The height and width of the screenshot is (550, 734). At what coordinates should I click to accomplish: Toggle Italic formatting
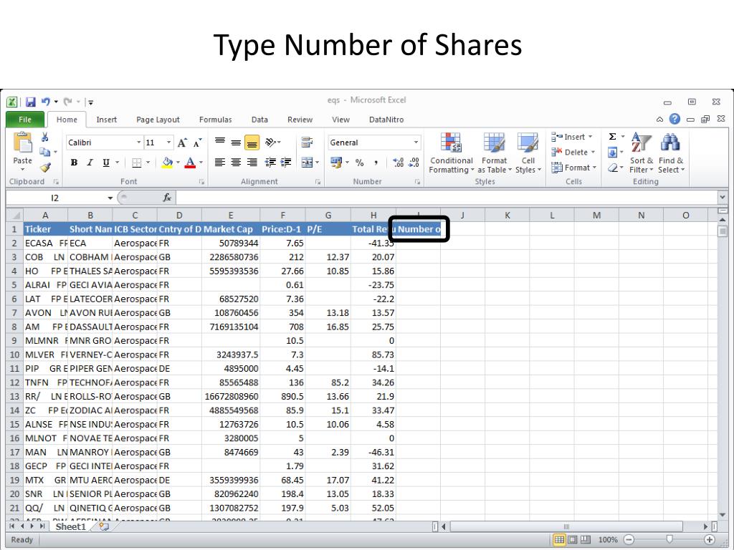pos(90,163)
